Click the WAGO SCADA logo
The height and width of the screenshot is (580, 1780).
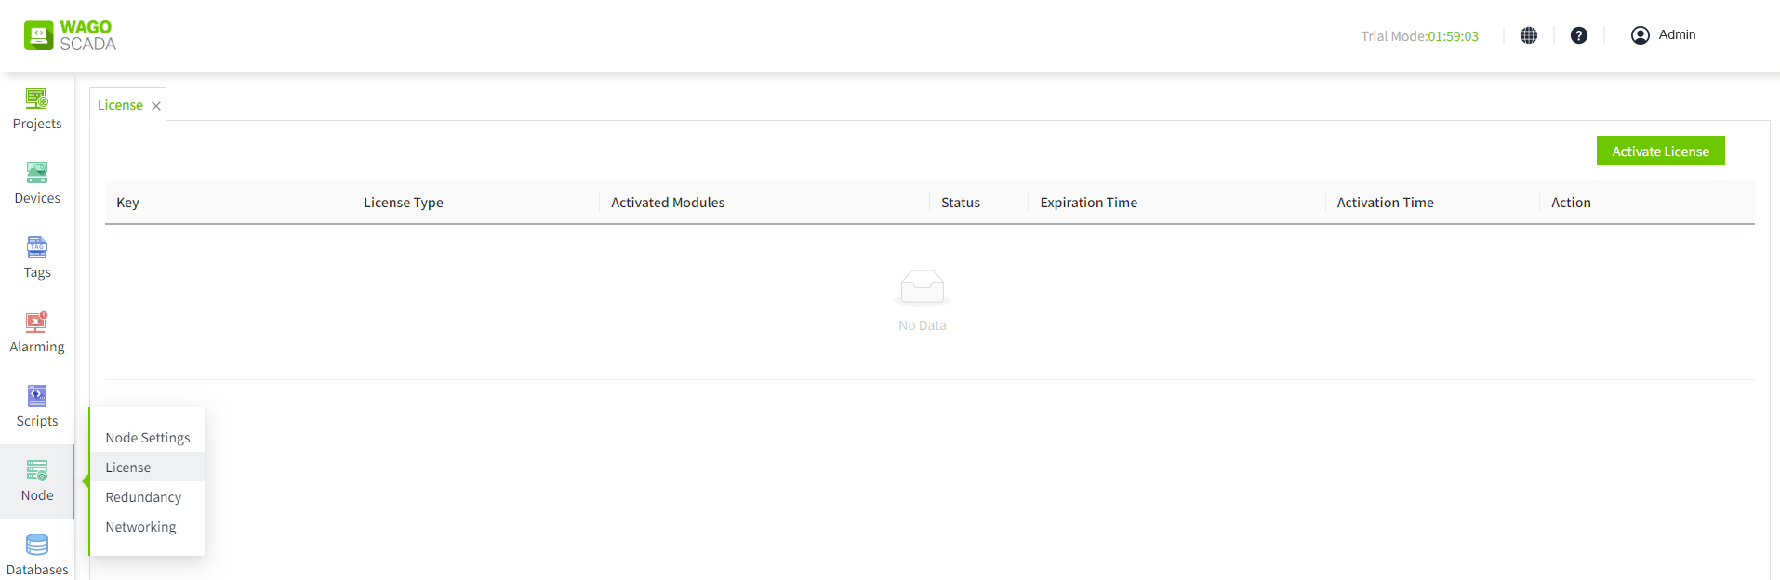(71, 35)
